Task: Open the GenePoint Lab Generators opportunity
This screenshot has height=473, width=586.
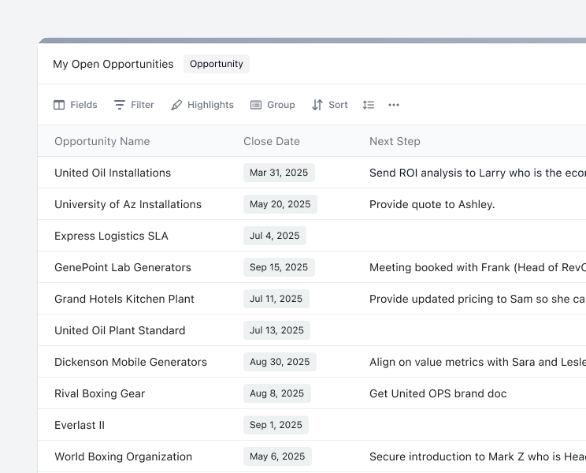Action: pyautogui.click(x=123, y=267)
